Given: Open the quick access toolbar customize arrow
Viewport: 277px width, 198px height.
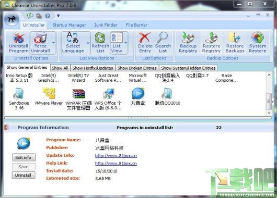Looking at the screenshot, I should (x=59, y=16).
